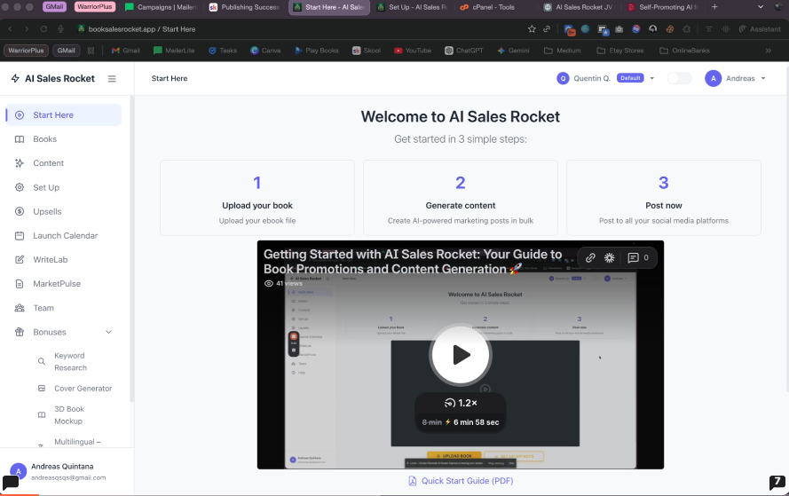The image size is (789, 496).
Task: Click the Upload your book step card
Action: (257, 198)
